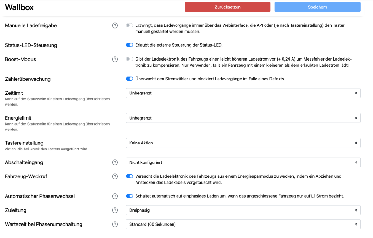
Task: Click help icon for Wartezeit bei Phasenumschaltung
Action: tap(115, 224)
